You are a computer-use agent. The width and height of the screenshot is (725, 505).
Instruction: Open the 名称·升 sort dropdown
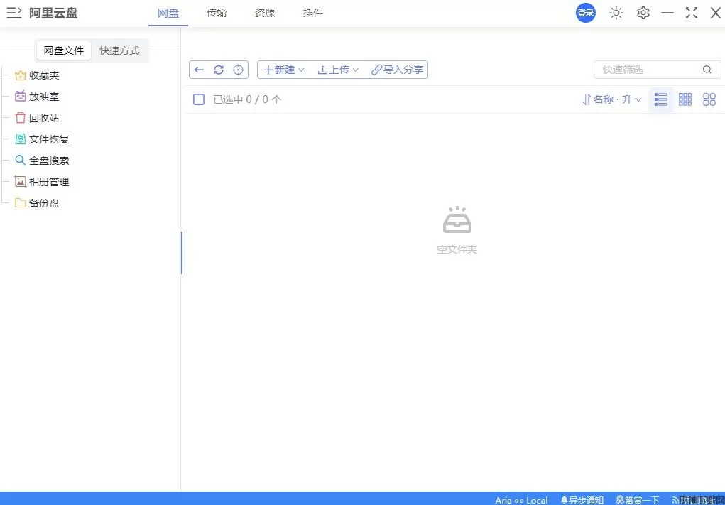pos(612,99)
